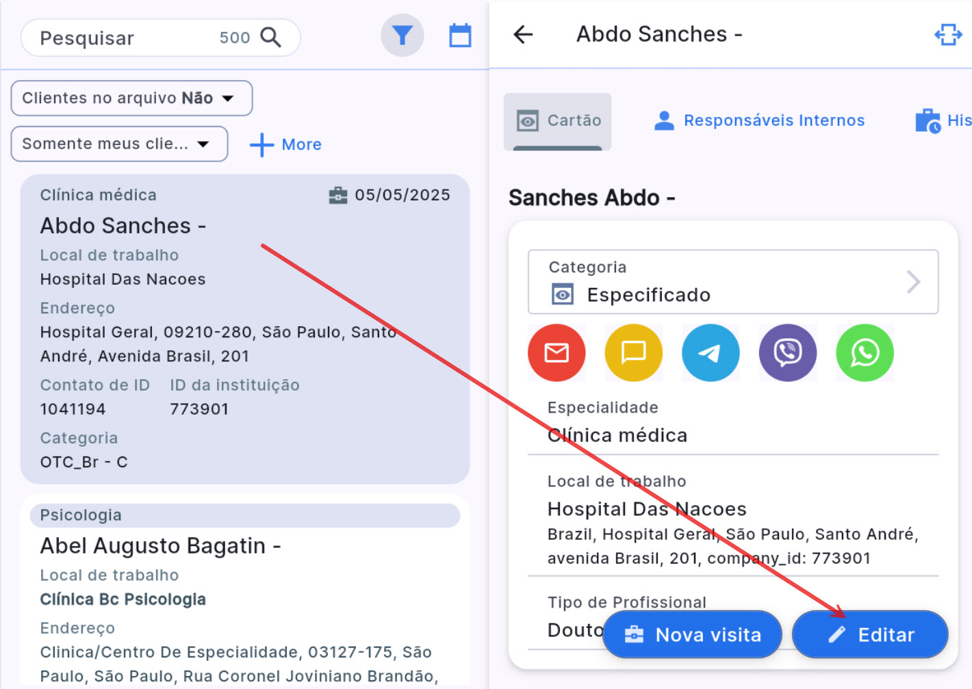Screen dimensions: 972x689
Task: Open the yellow SMS message icon
Action: pyautogui.click(x=633, y=352)
